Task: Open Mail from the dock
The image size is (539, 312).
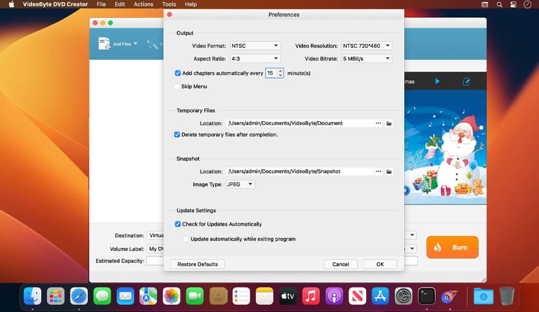Action: 125,296
